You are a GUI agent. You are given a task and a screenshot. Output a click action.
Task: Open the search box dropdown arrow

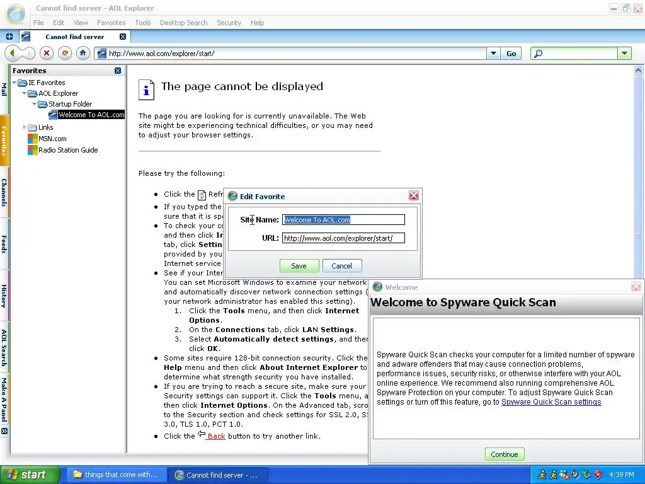click(x=624, y=53)
